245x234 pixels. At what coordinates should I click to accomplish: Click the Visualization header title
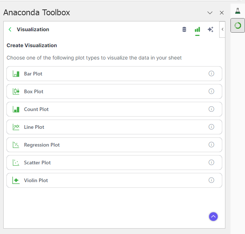click(x=33, y=29)
